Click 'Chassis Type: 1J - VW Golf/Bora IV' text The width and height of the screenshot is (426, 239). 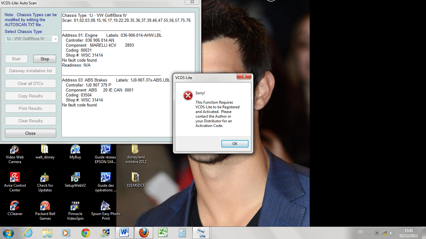click(x=94, y=15)
